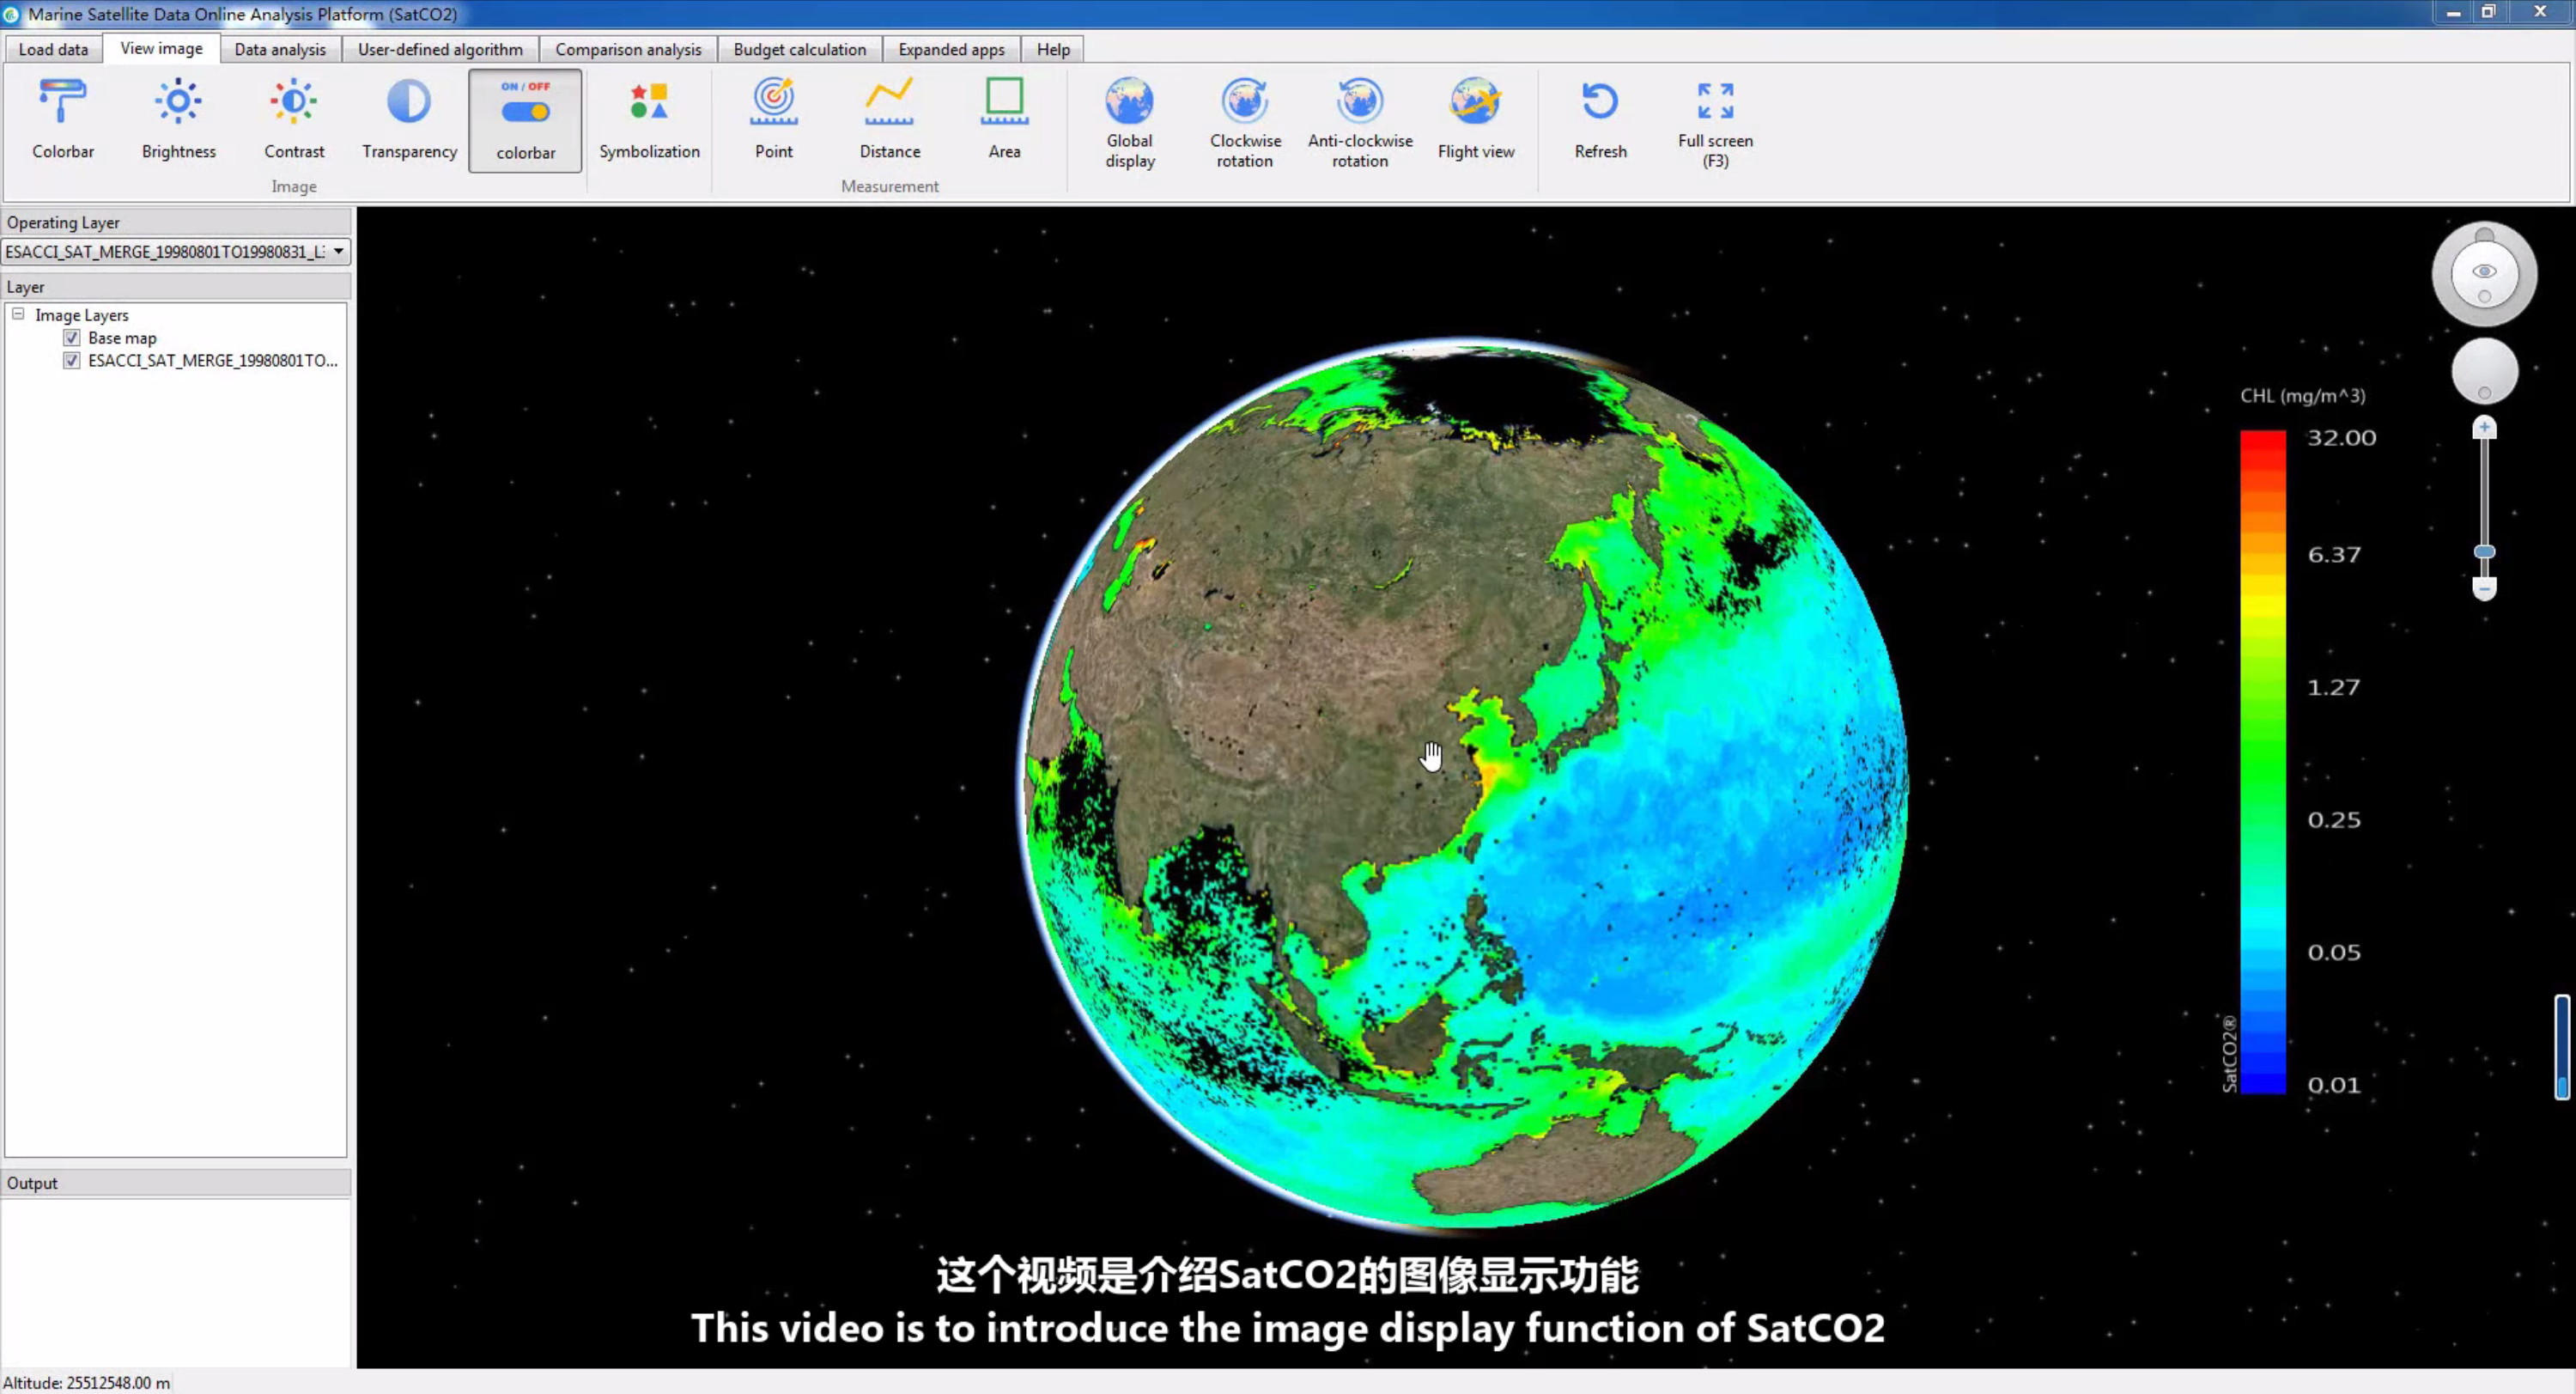The height and width of the screenshot is (1394, 2576).
Task: Open the Symbolization tool
Action: [649, 119]
